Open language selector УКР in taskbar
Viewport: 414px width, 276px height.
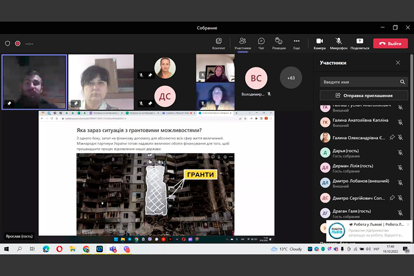(x=376, y=249)
